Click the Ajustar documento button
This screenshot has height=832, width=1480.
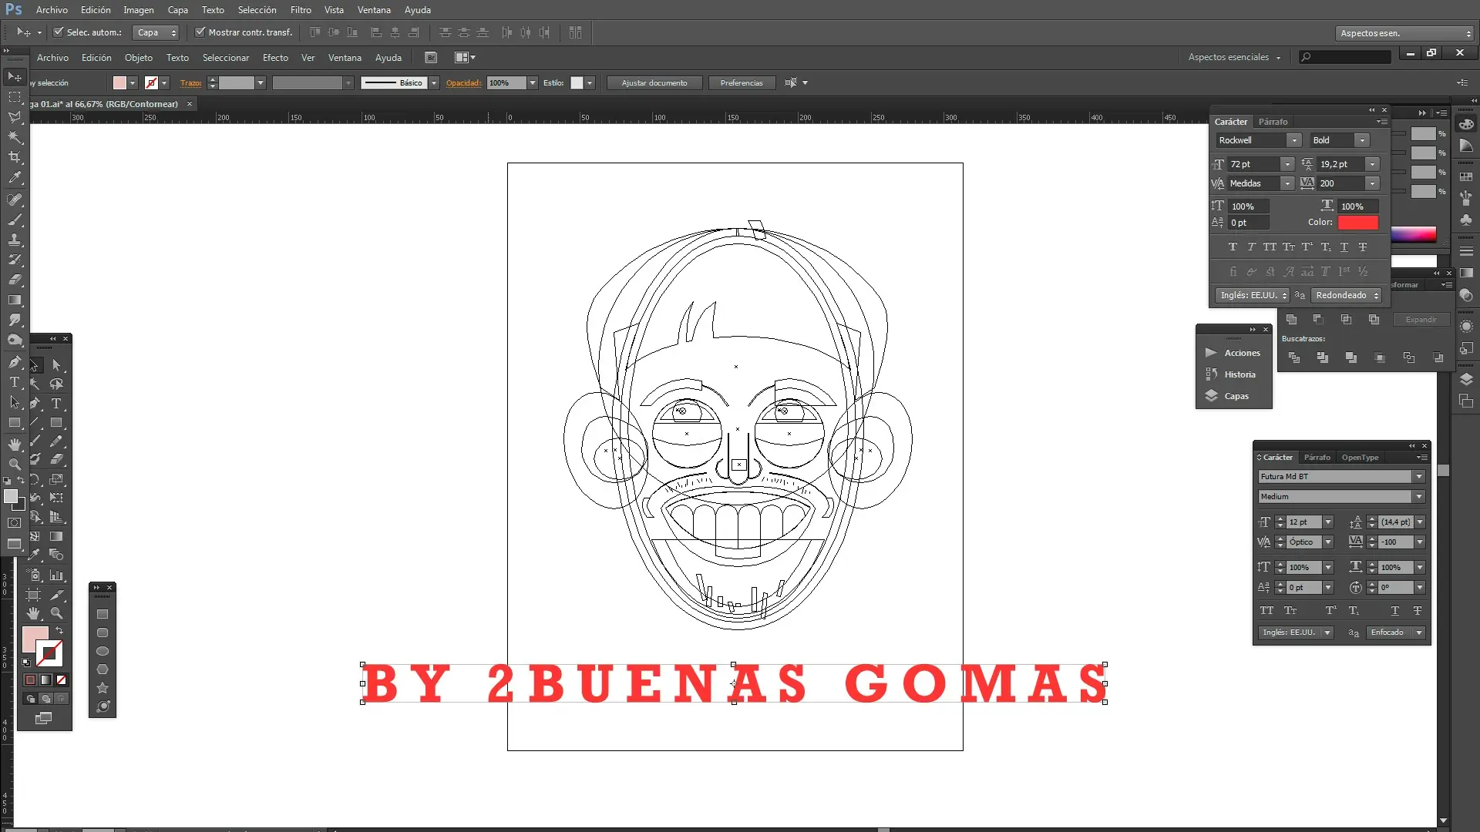[x=654, y=82]
